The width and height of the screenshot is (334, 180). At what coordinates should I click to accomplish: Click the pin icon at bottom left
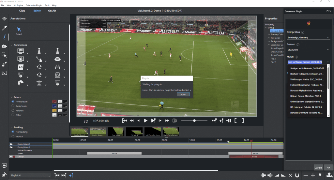(x=4, y=175)
